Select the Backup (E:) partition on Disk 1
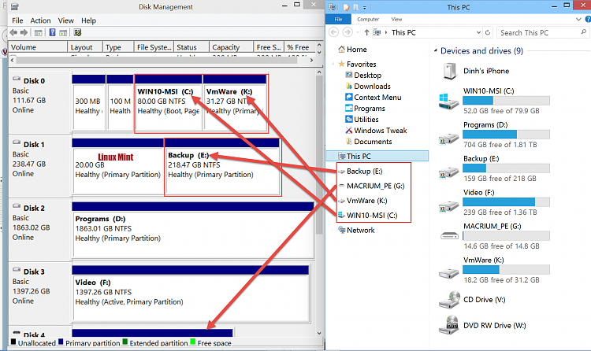The width and height of the screenshot is (591, 351). 223,166
